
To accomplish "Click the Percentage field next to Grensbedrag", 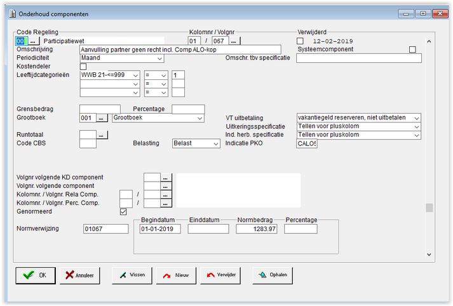I will (188, 109).
